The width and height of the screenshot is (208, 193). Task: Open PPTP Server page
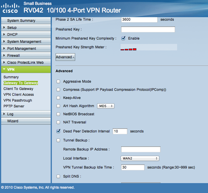click(x=14, y=106)
